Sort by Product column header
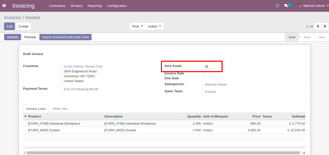The height and width of the screenshot is (155, 329). coord(65,116)
